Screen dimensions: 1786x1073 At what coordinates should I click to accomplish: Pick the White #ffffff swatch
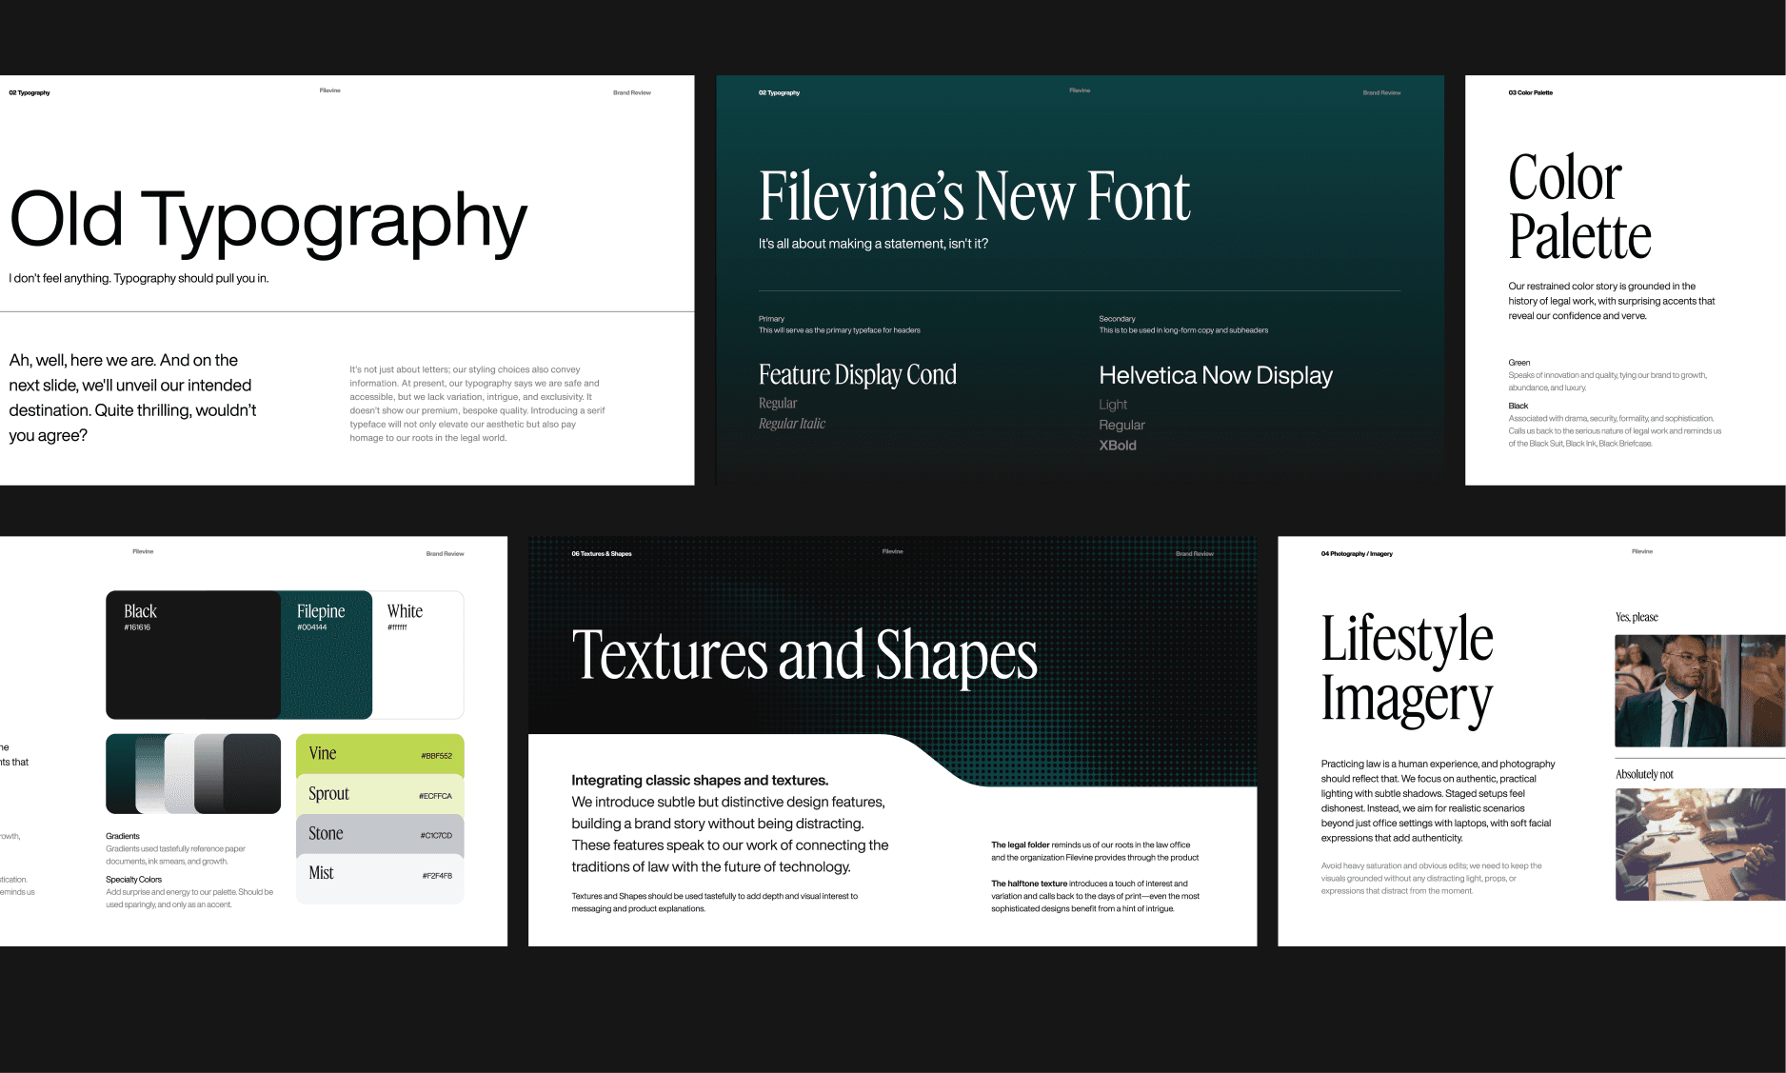click(418, 655)
